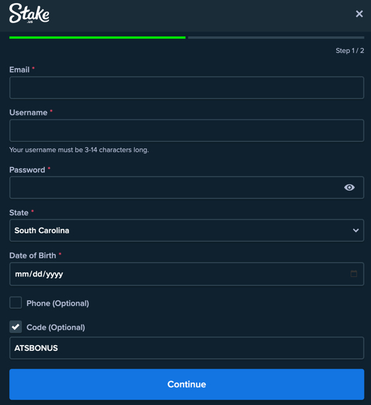The width and height of the screenshot is (371, 405).
Task: Click the Stake.us logo
Action: coord(29,13)
